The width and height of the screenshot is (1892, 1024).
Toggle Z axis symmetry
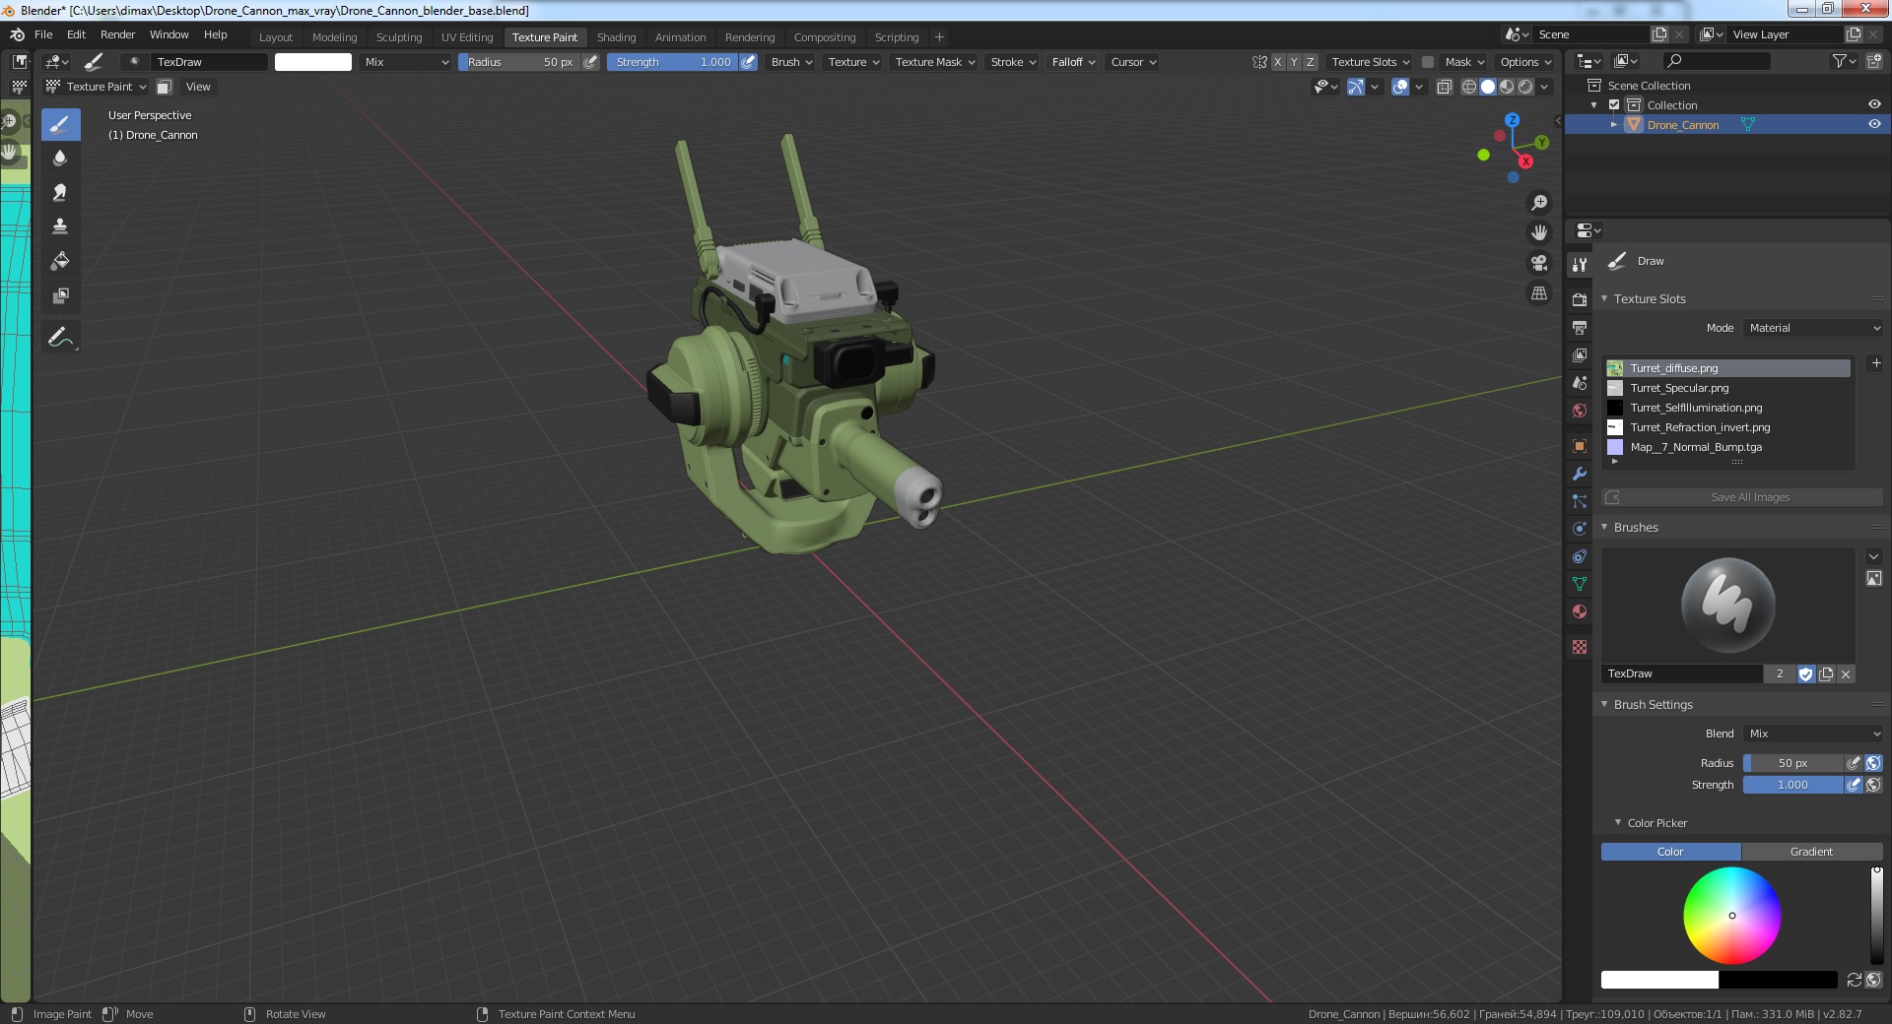1310,62
